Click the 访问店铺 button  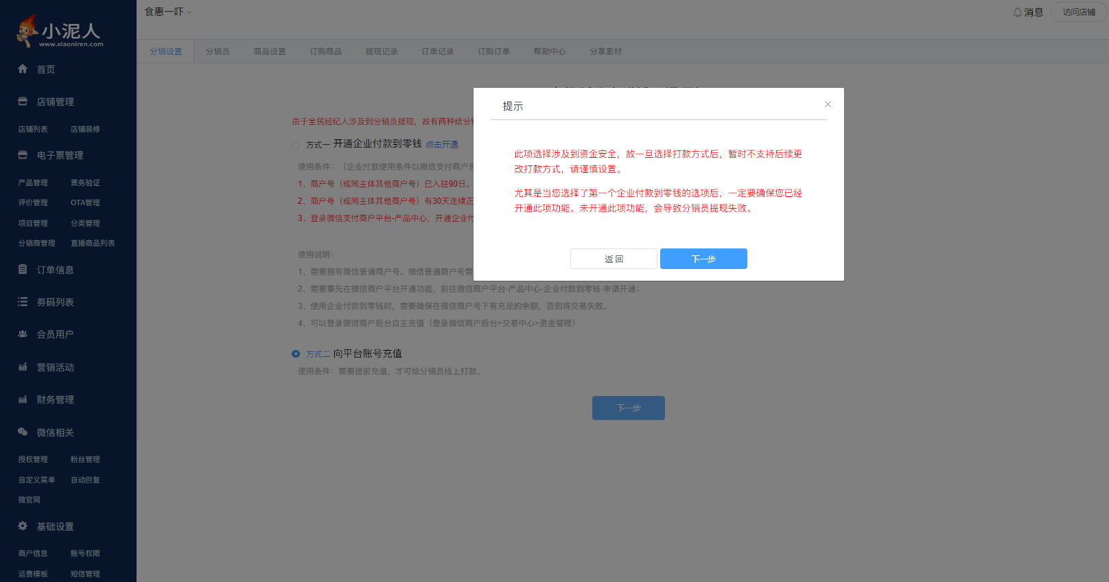click(x=1078, y=12)
